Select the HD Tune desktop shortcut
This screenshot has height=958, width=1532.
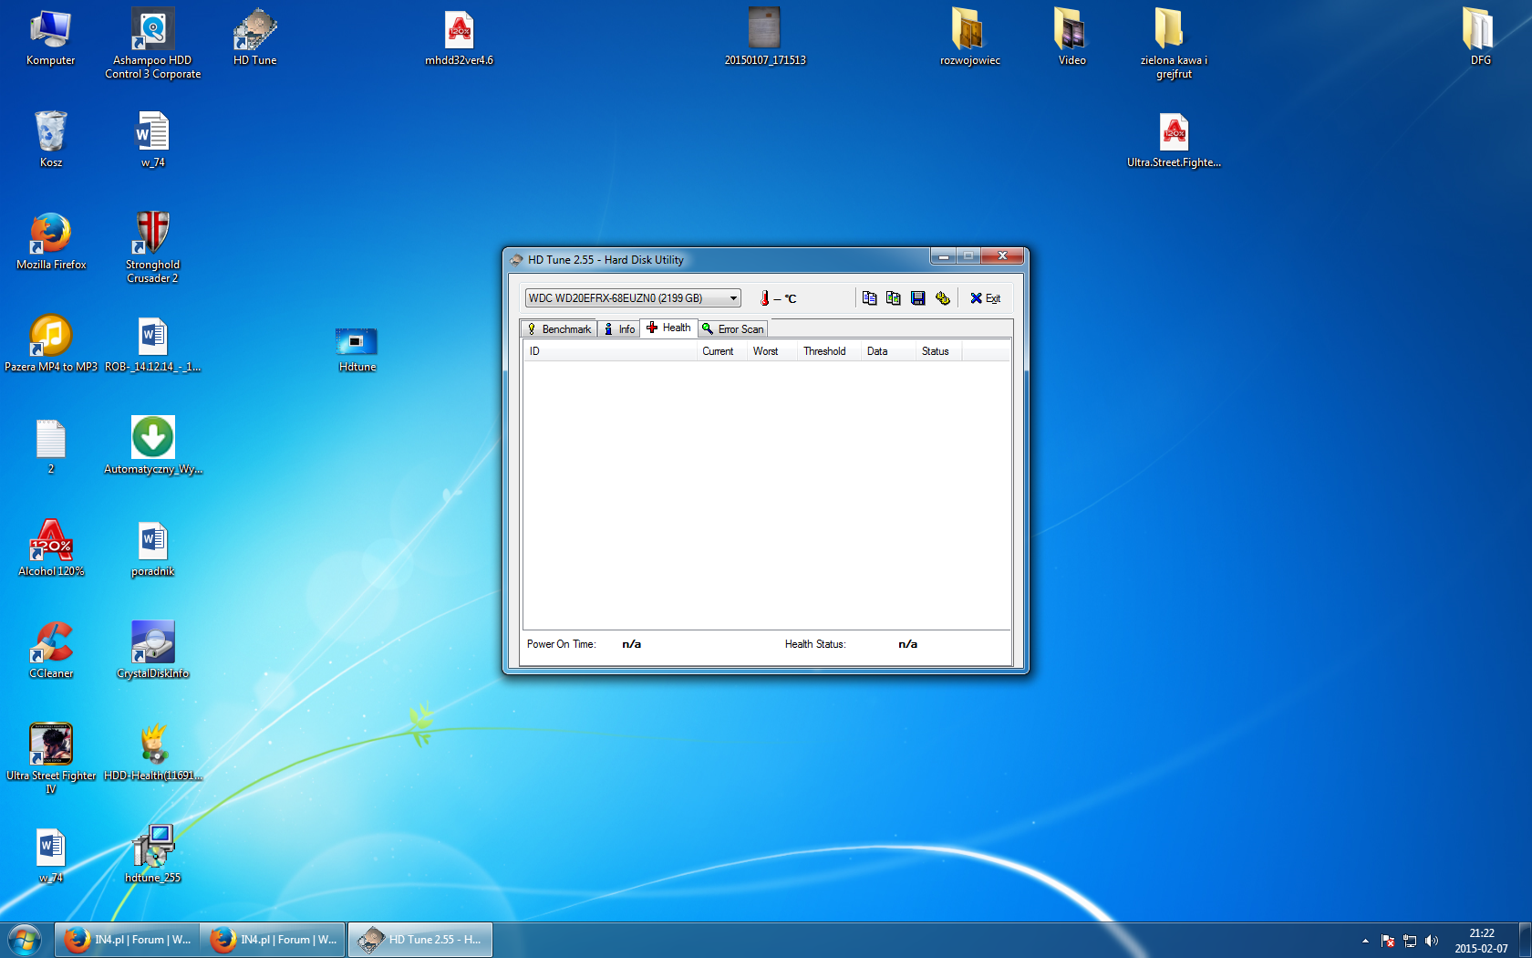click(x=255, y=37)
